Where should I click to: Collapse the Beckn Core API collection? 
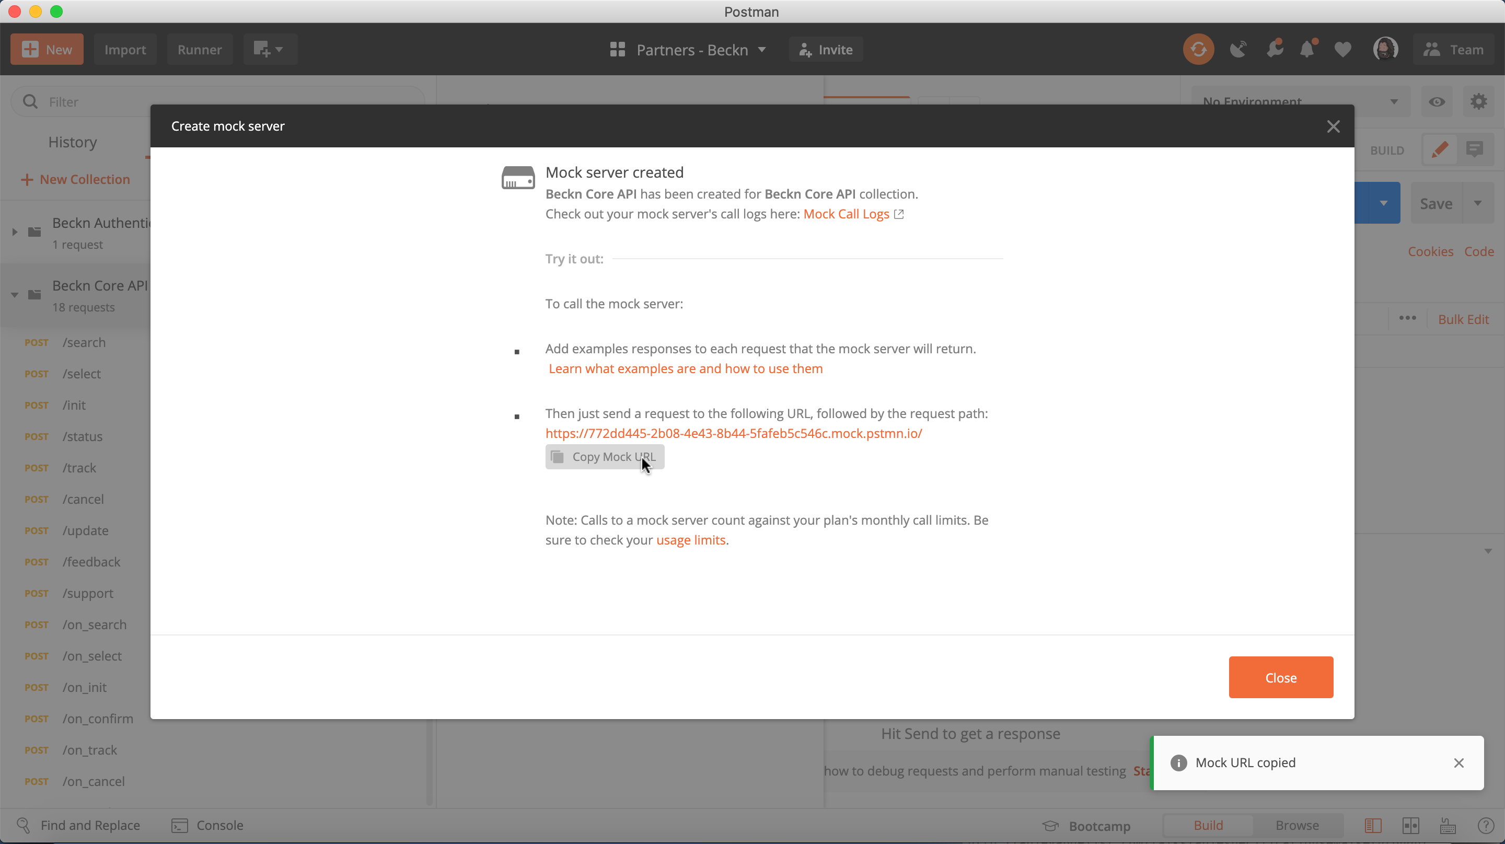pos(15,294)
